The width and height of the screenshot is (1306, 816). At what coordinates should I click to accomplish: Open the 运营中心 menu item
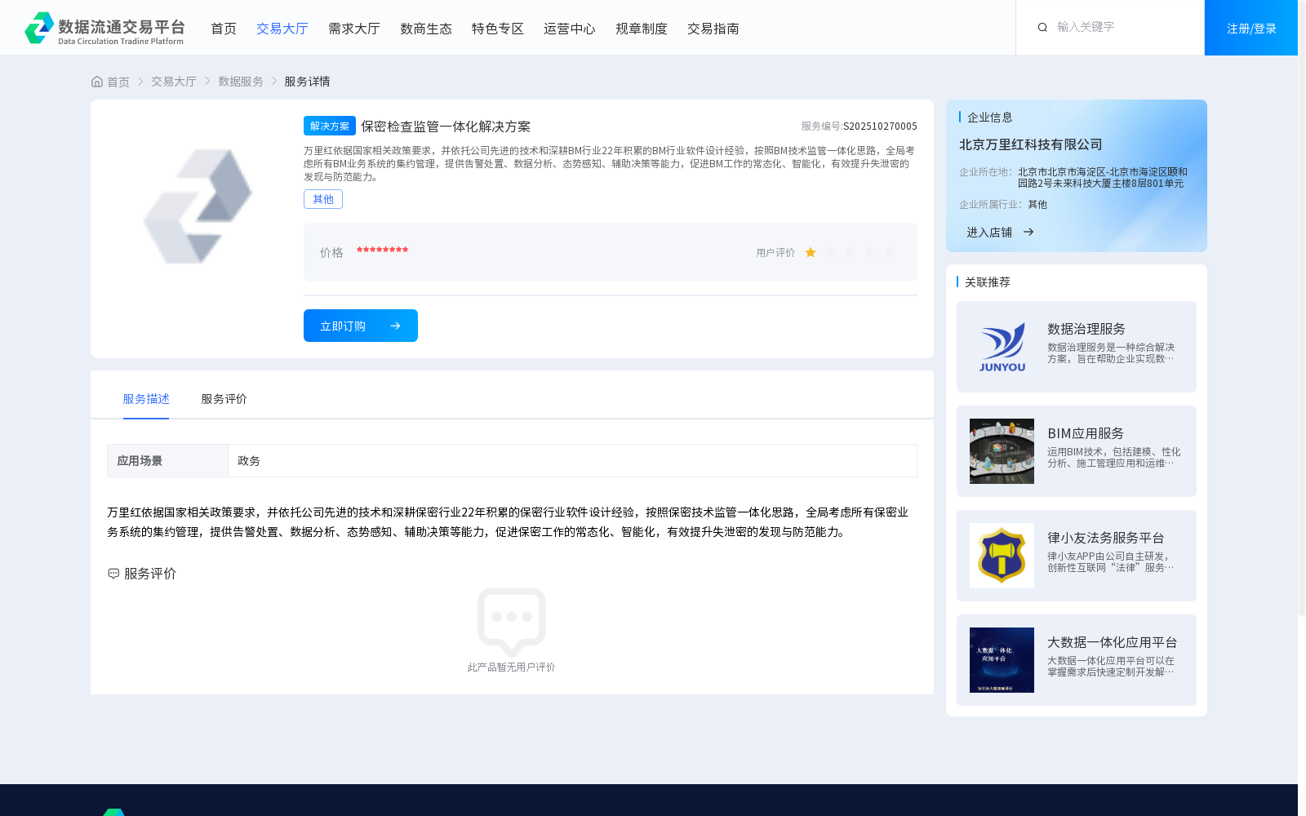pos(570,29)
